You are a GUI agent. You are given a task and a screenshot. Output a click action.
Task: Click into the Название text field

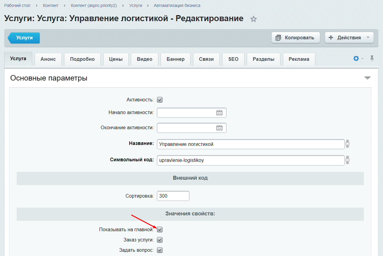click(251, 144)
